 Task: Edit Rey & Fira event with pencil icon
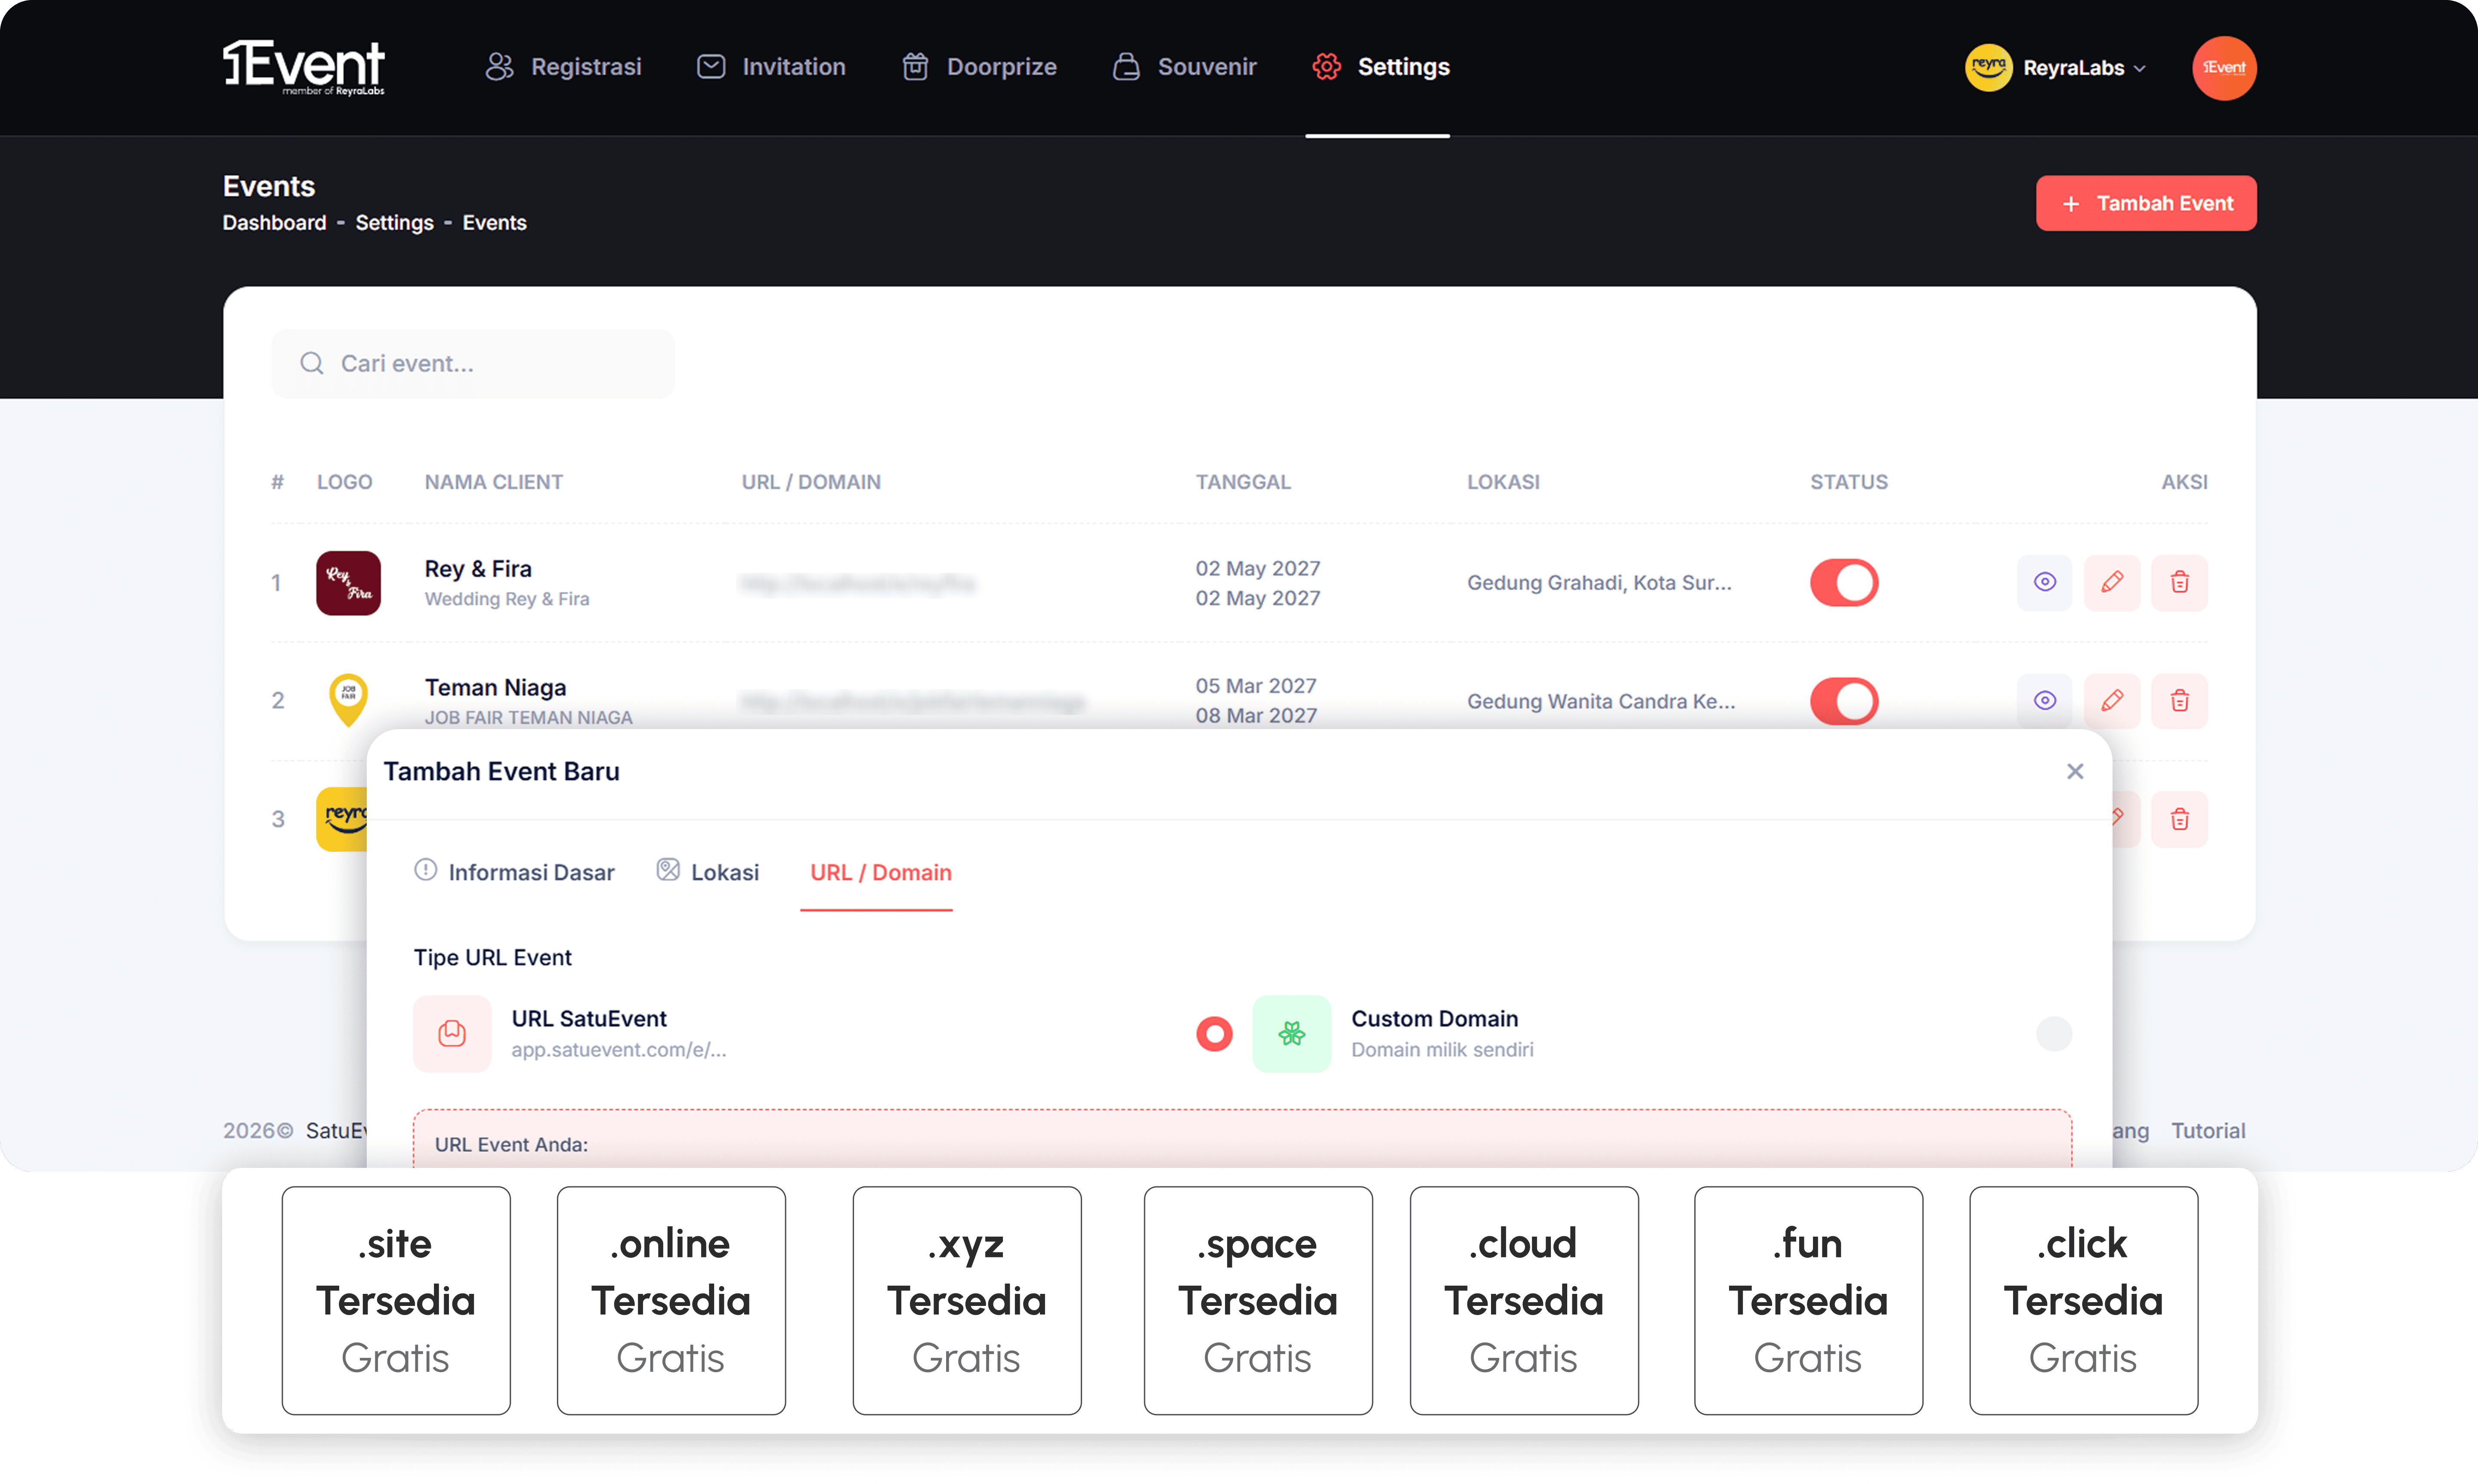tap(2112, 582)
